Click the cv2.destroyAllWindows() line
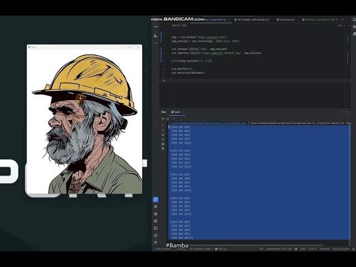This screenshot has height=267, width=356. 188,73
